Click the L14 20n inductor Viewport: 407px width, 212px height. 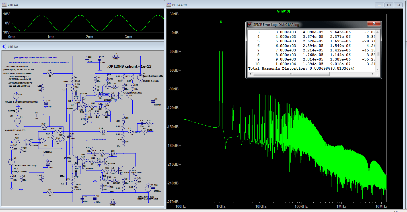103,132
